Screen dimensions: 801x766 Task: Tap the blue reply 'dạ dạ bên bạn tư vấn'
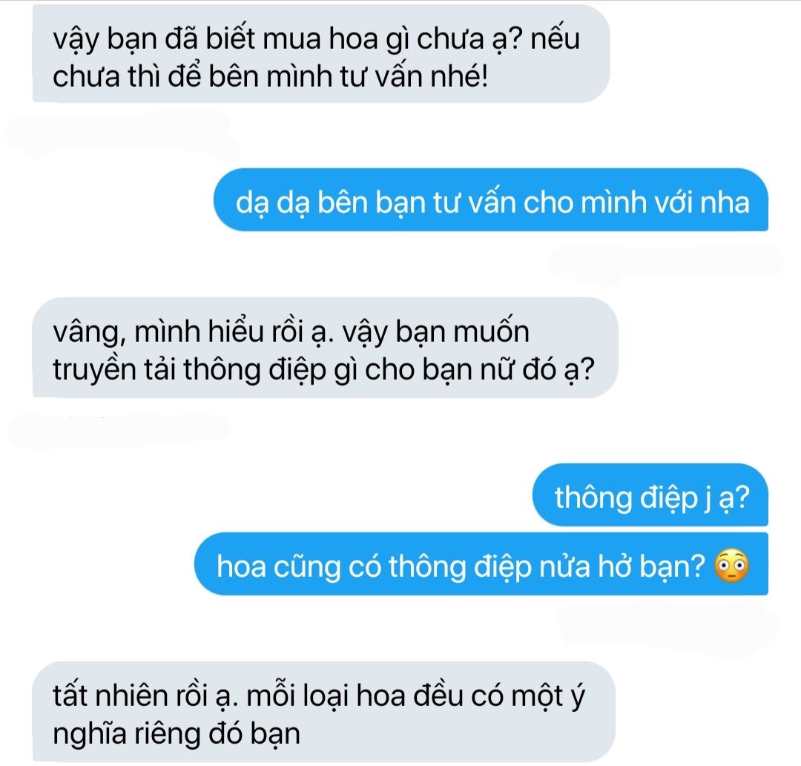pyautogui.click(x=491, y=199)
